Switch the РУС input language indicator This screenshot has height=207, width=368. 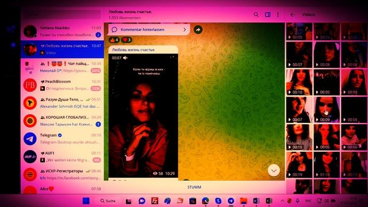pyautogui.click(x=308, y=201)
